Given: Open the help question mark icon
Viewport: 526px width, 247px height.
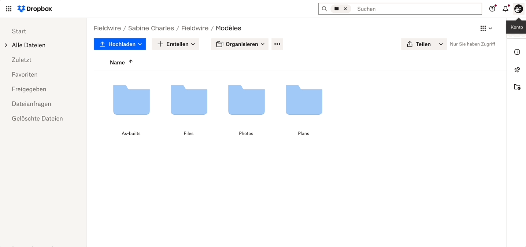Looking at the screenshot, I should (x=492, y=8).
